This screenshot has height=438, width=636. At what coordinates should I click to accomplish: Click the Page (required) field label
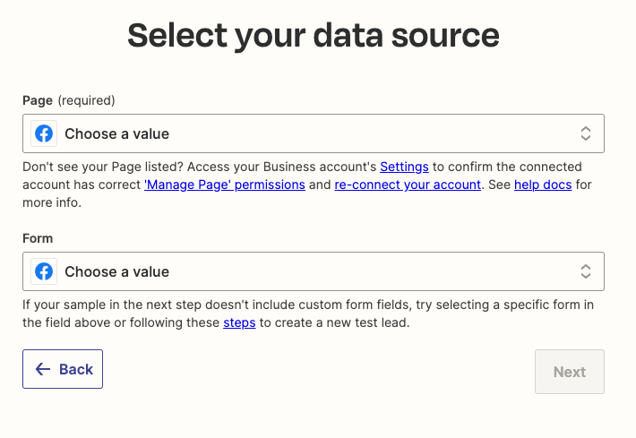click(x=38, y=100)
